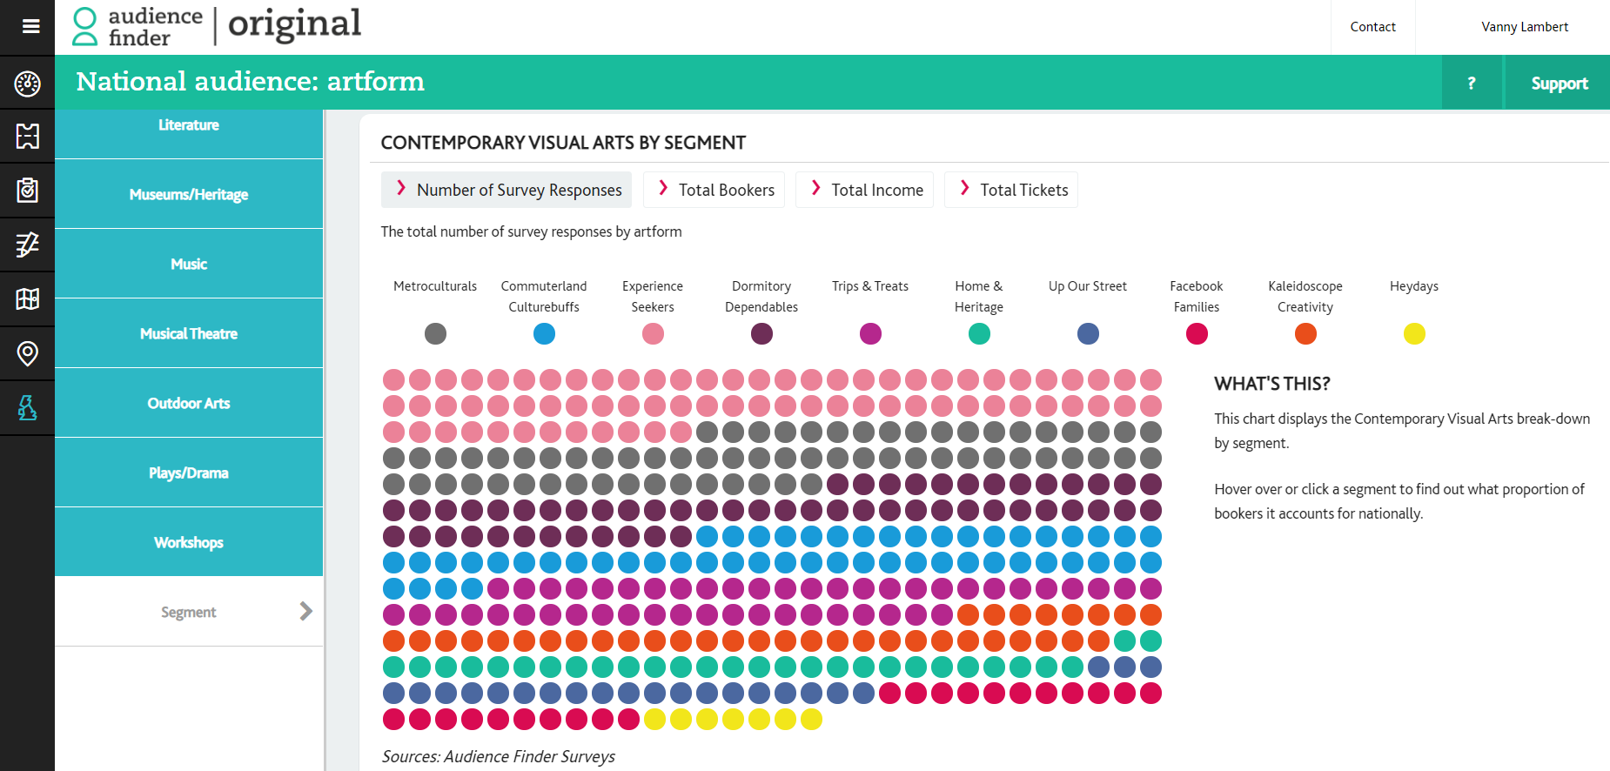Click Up Our Street blue legend dot

[1088, 333]
